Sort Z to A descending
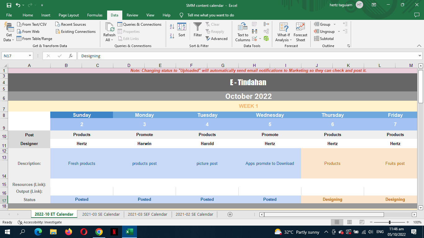This screenshot has height=238, width=424. 172,36
